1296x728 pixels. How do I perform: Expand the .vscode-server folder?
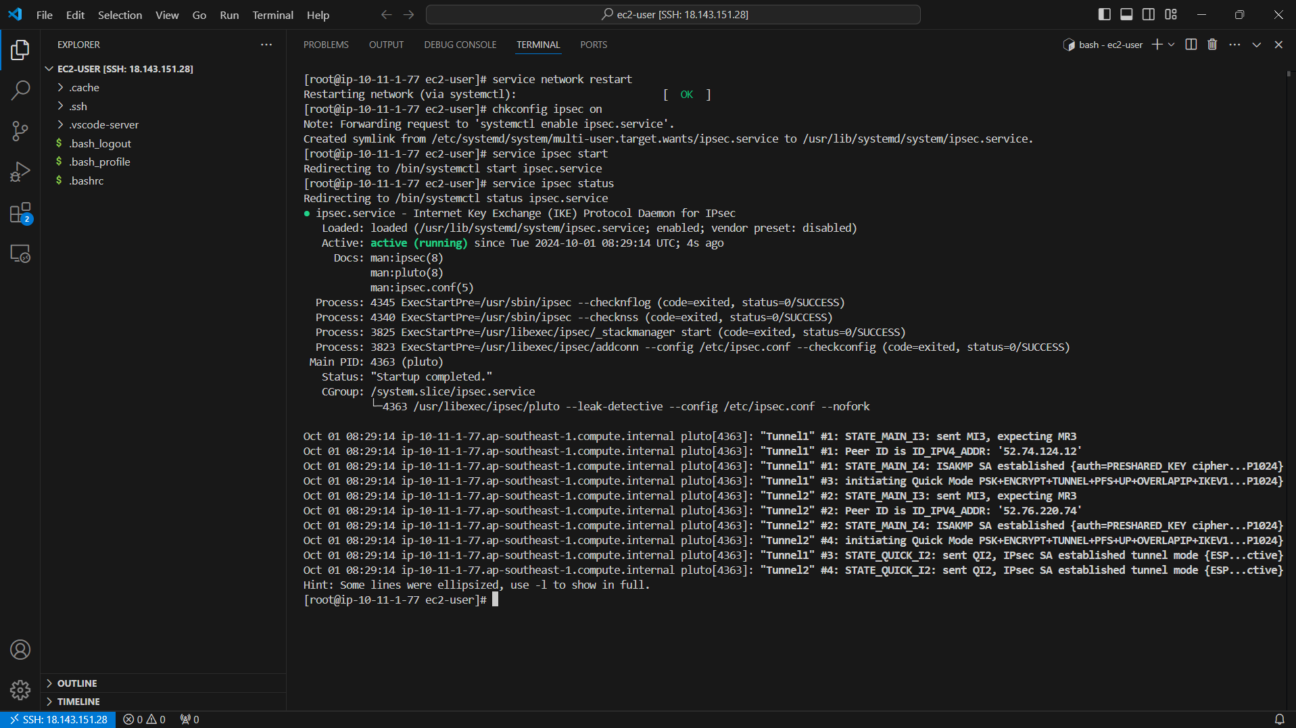(x=103, y=125)
